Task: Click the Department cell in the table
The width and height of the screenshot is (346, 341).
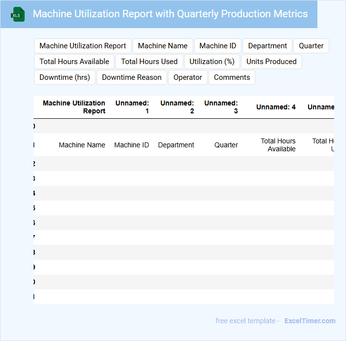Action: coord(176,145)
